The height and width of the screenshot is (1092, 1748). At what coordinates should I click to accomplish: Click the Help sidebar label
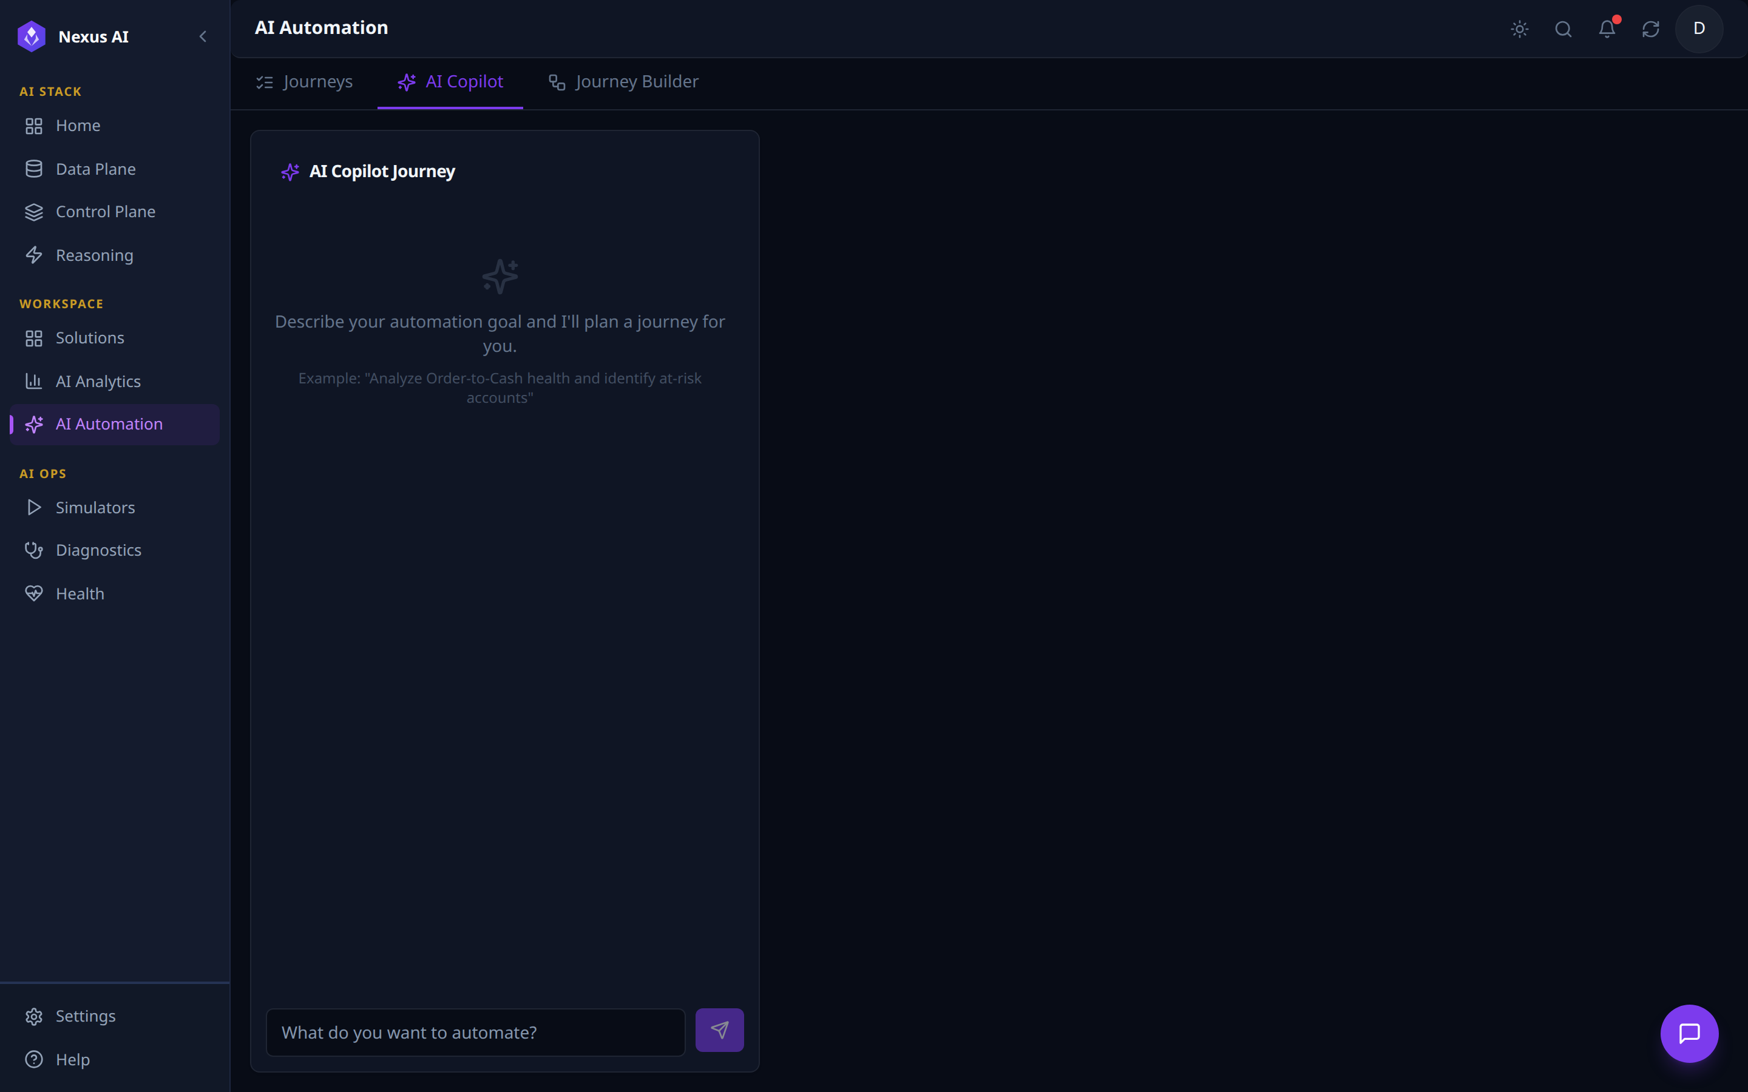(x=73, y=1059)
